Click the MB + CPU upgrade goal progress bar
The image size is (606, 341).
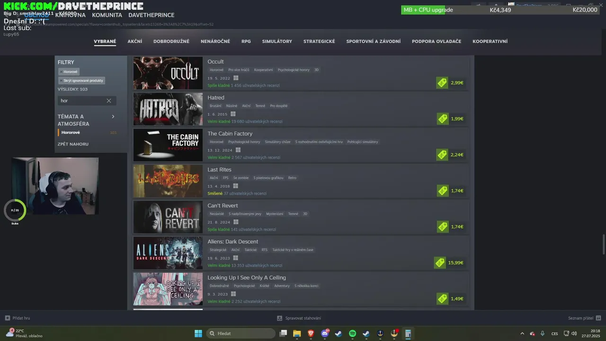[x=501, y=10]
